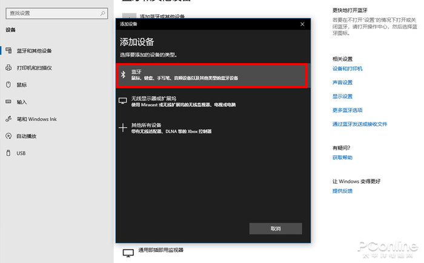The width and height of the screenshot is (424, 263).
Task: Click the generic PnP monitor device icon
Action: point(128,253)
